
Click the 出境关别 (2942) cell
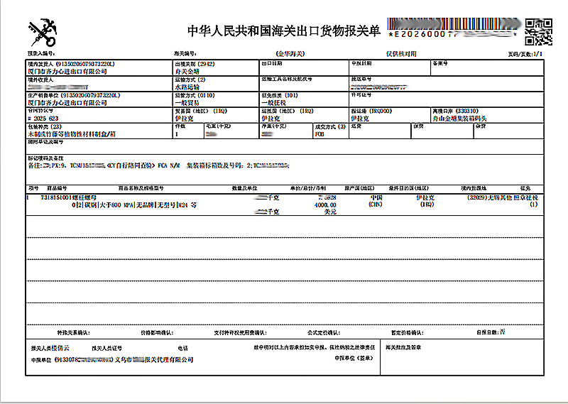[x=216, y=67]
